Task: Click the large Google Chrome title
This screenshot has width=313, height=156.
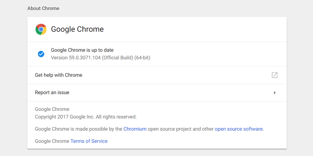Action: point(77,29)
